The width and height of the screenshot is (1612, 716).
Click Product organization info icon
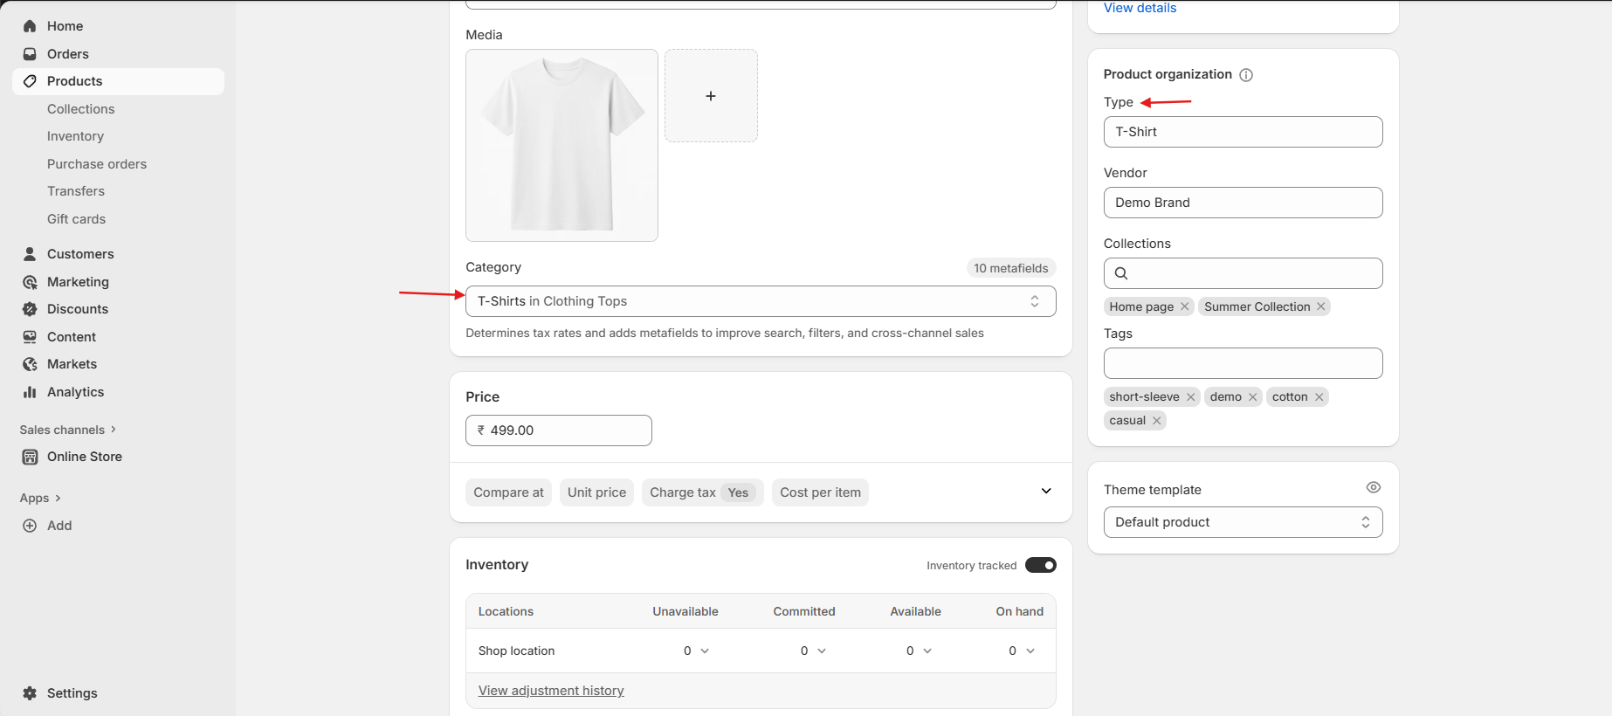(1246, 75)
